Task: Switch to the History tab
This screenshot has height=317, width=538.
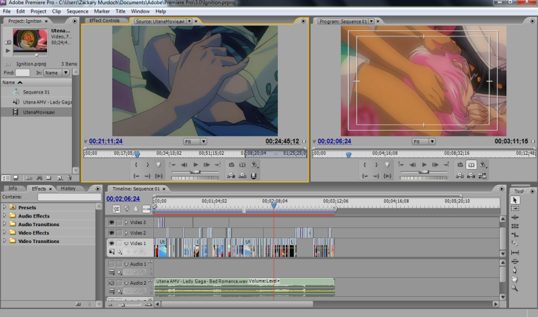Action: (x=68, y=188)
